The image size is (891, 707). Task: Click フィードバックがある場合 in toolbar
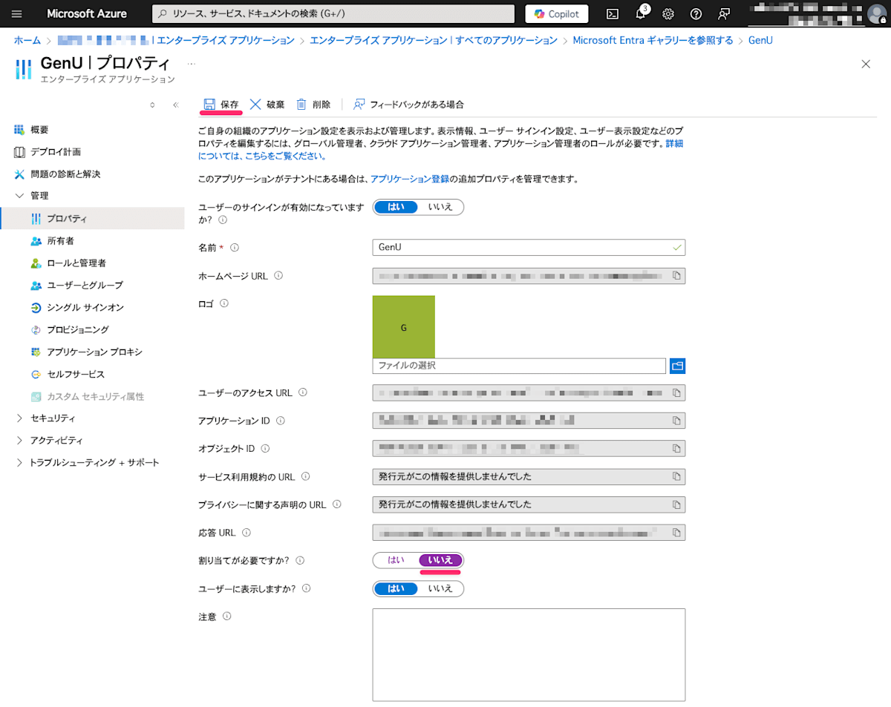(408, 105)
